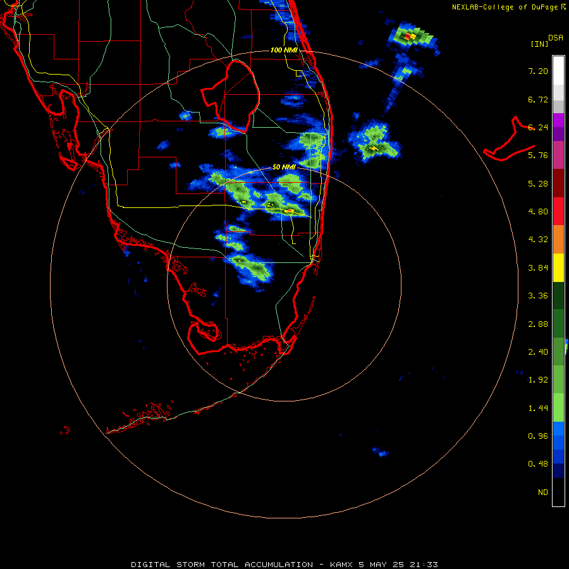
Task: Click the orange legend swatch
Action: point(558,240)
